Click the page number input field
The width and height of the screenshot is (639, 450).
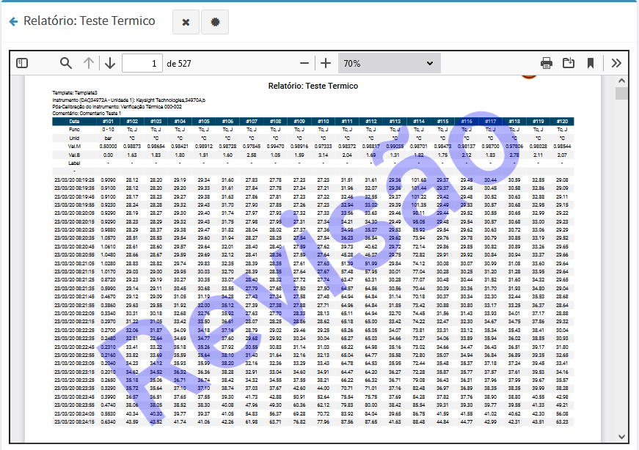pos(142,63)
